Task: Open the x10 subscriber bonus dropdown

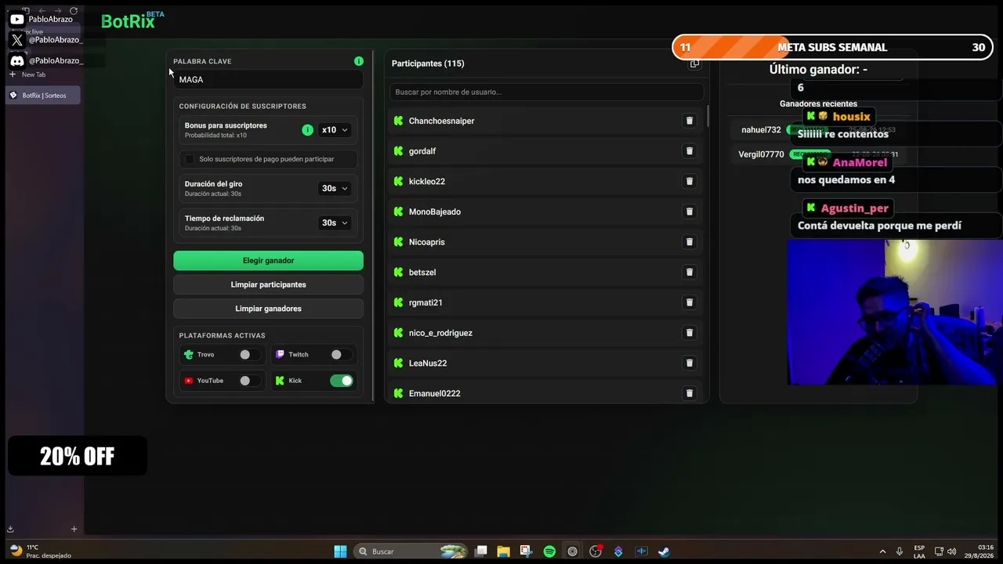Action: click(335, 130)
